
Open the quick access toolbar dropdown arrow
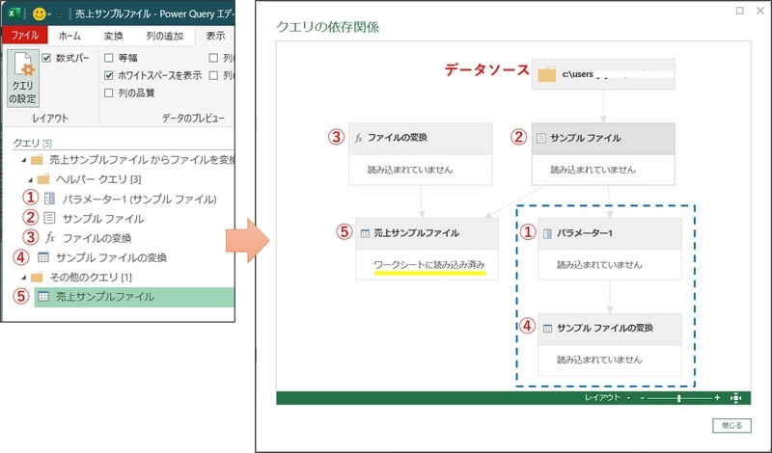(x=60, y=14)
